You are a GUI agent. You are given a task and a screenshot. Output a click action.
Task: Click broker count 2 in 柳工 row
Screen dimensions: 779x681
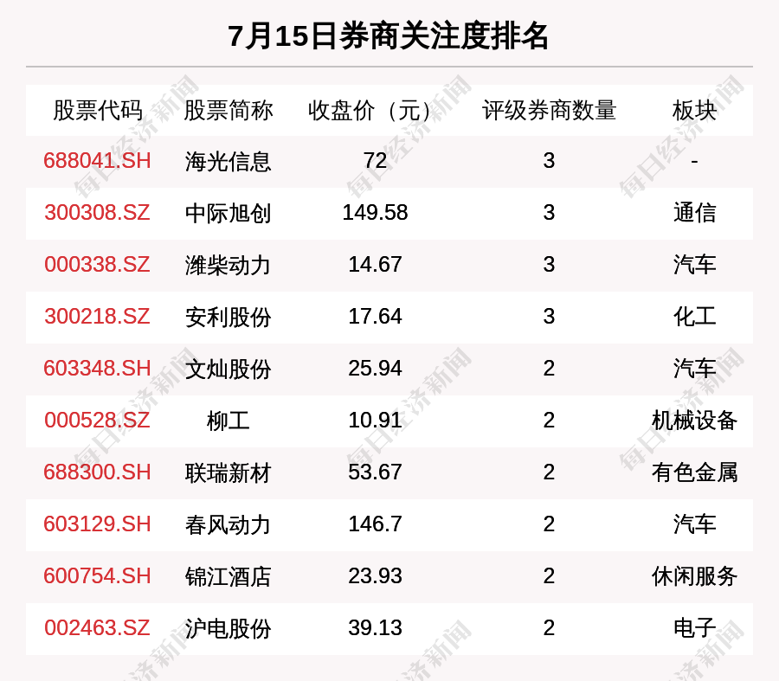[549, 421]
